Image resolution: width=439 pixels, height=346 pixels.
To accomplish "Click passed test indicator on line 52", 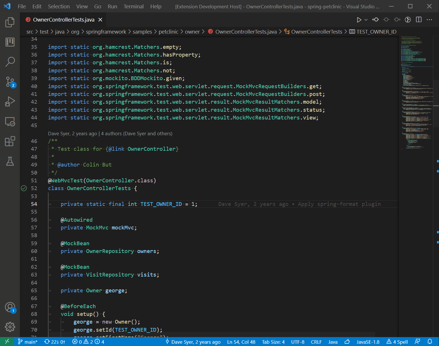I will click(24, 188).
